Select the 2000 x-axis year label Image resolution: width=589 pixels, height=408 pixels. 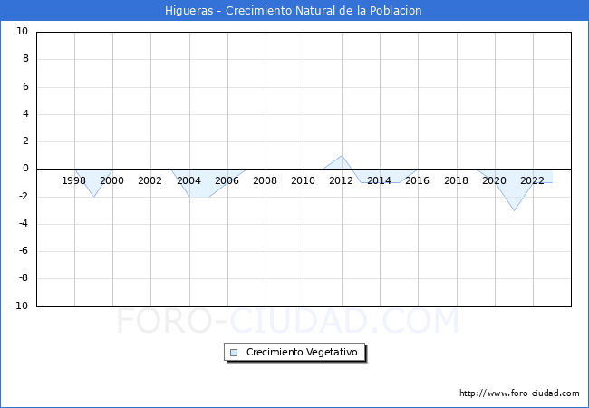[x=112, y=180]
